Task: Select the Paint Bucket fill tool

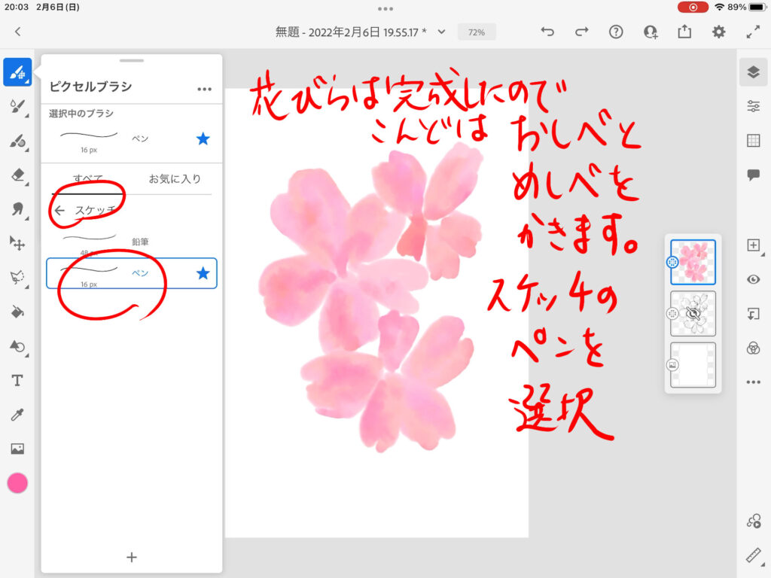Action: [x=17, y=311]
